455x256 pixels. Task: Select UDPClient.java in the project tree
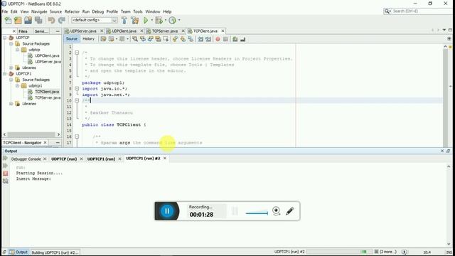(47, 55)
